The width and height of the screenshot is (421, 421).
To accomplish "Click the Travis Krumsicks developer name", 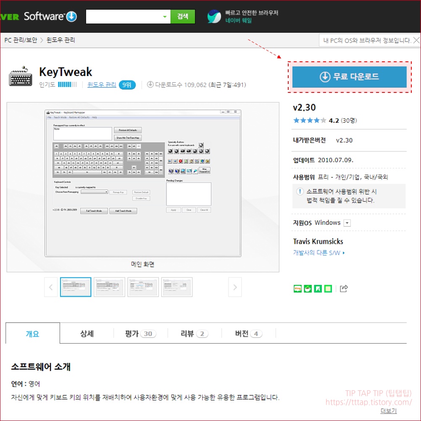I will (x=318, y=241).
